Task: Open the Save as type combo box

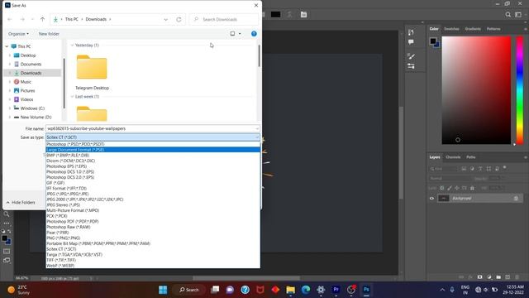Action: [x=153, y=137]
